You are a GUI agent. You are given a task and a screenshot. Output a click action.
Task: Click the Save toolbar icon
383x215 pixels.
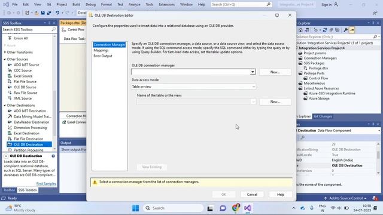pyautogui.click(x=42, y=13)
